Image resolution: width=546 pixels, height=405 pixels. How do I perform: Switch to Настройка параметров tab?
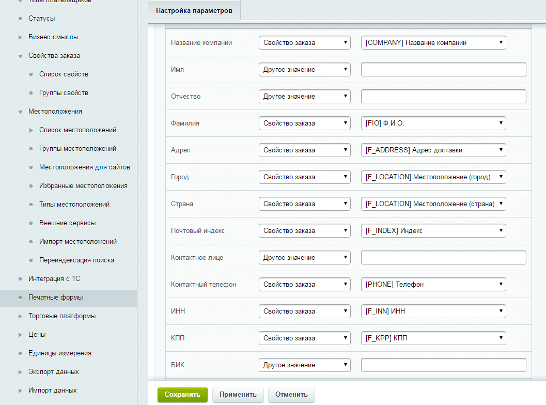194,10
